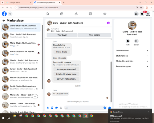The image size is (154, 123).
Task: Open the Facebook menu grid icon
Action: point(136,14)
